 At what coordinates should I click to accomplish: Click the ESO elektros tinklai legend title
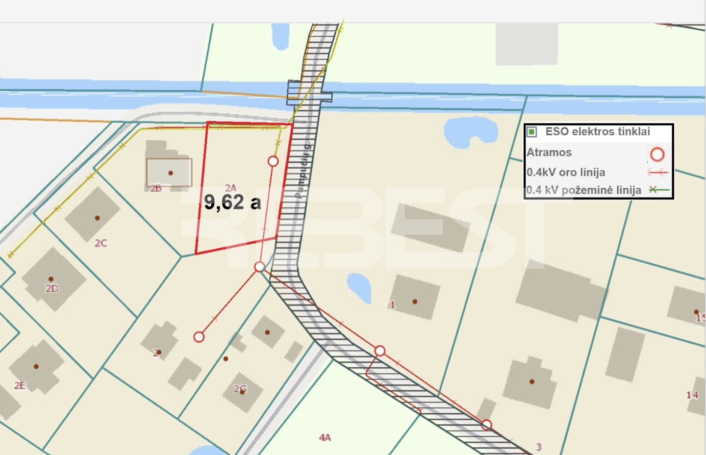(597, 131)
